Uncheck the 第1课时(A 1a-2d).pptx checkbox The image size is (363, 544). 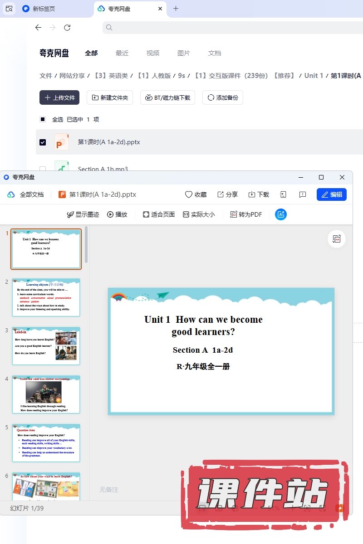click(x=43, y=142)
